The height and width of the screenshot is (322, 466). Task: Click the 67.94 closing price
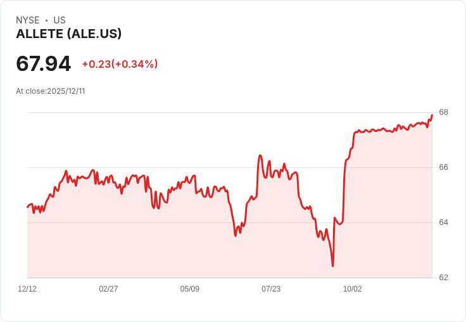point(44,63)
